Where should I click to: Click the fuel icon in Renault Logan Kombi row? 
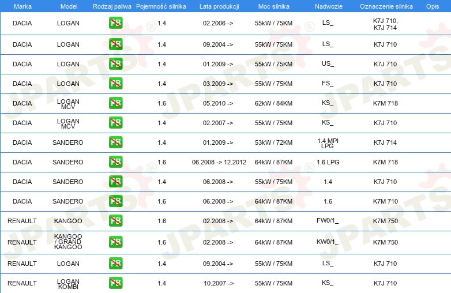point(115,283)
